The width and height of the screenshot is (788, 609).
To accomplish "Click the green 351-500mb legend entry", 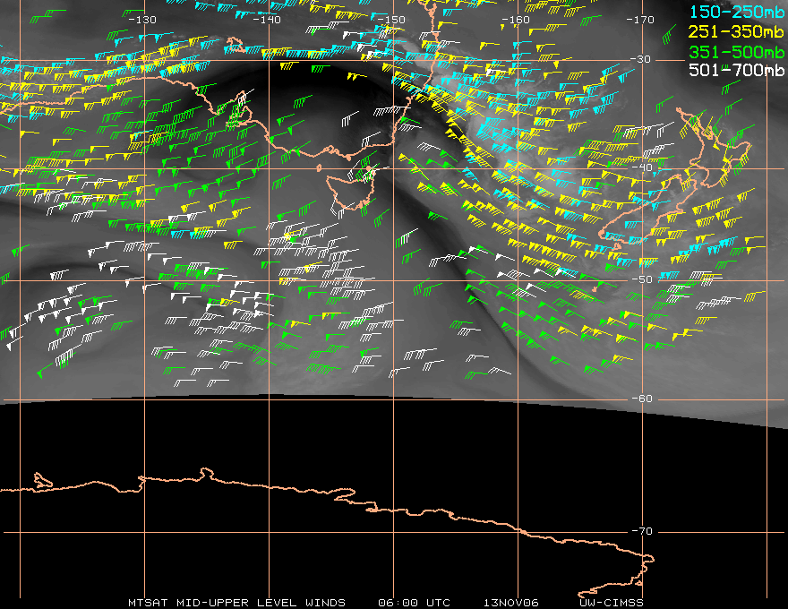I will tap(736, 52).
